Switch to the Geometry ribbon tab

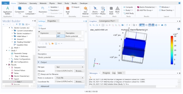(x=33, y=3)
